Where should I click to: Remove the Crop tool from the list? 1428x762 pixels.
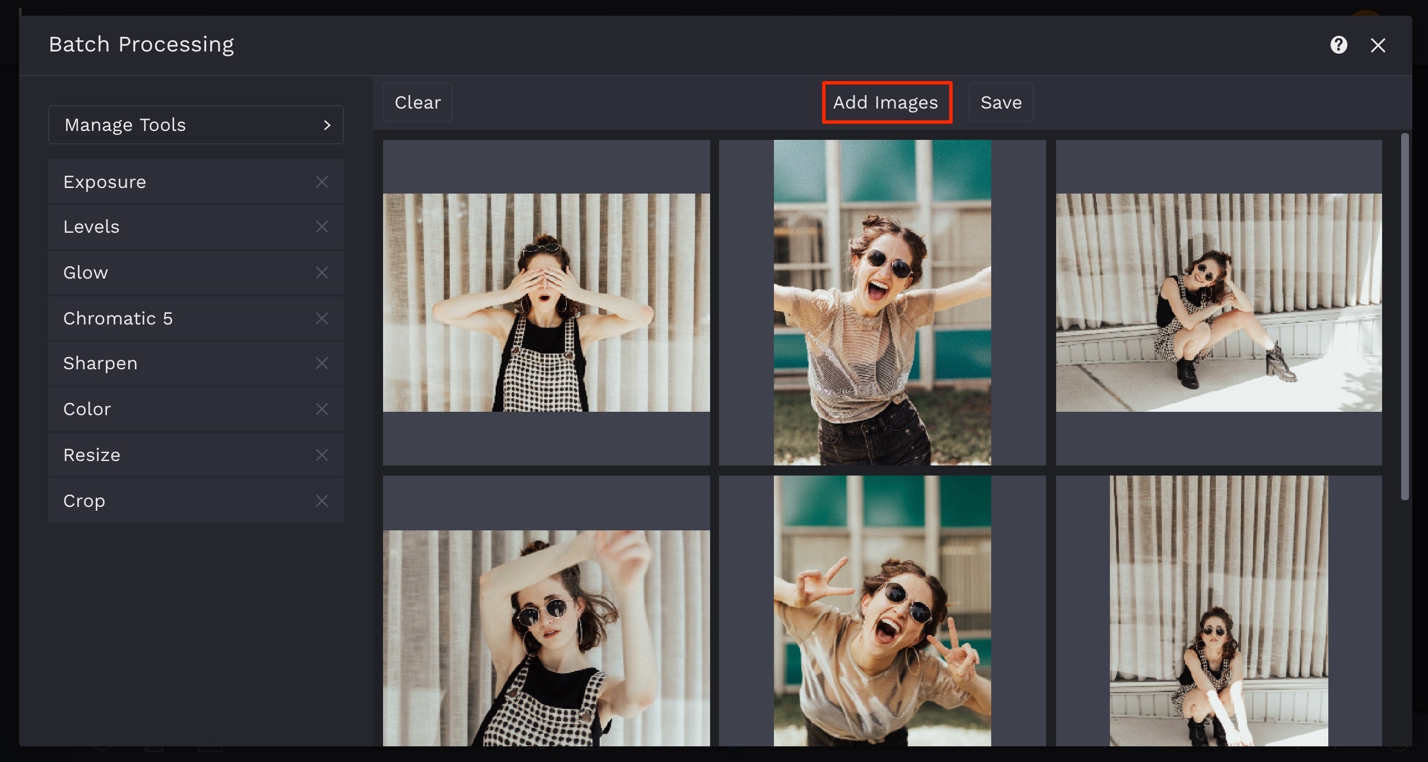click(x=323, y=500)
